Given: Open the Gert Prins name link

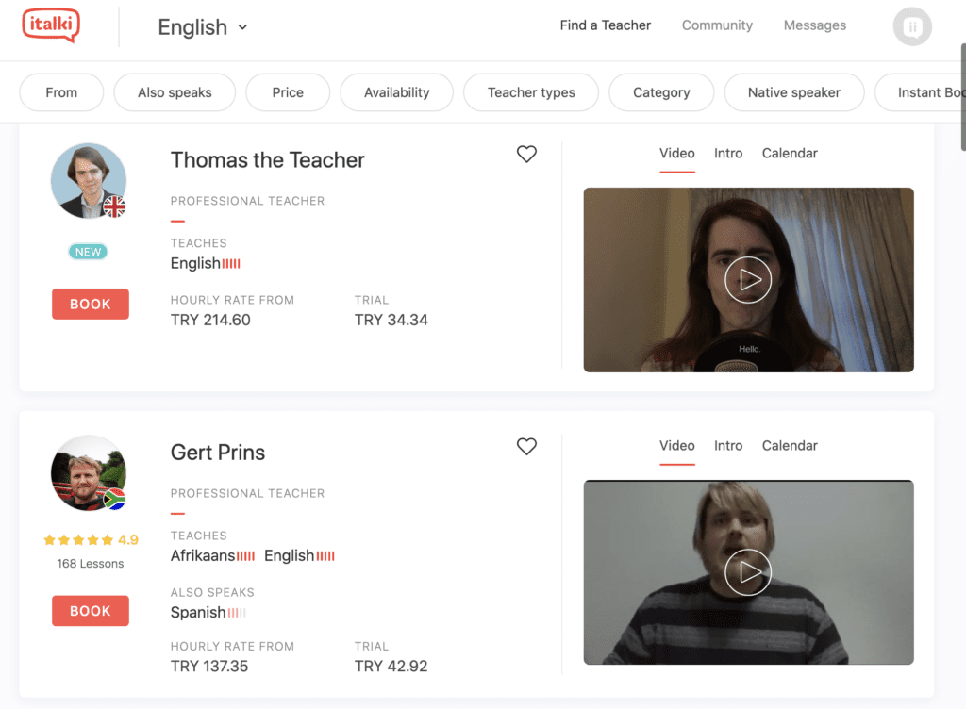Looking at the screenshot, I should (218, 453).
